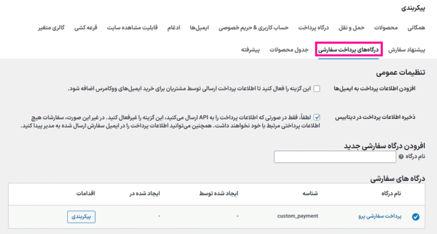Click the ایجاد شده توسط column header

point(219,193)
